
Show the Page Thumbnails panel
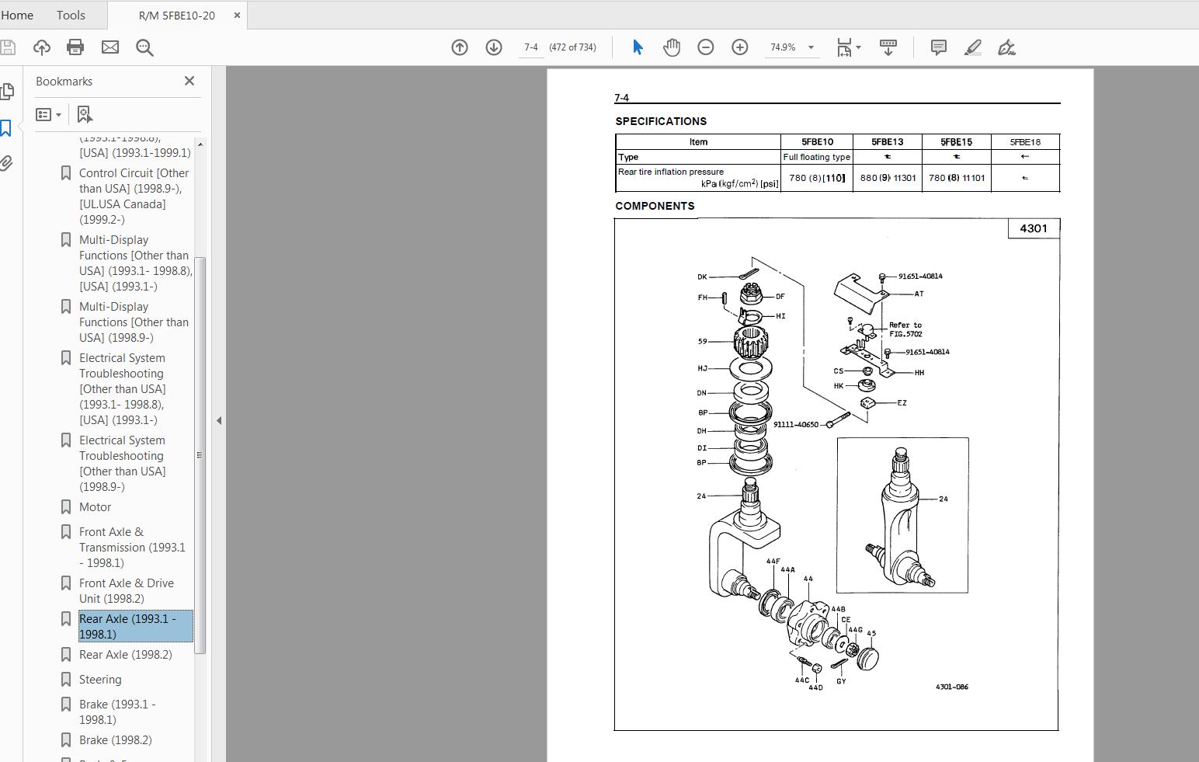(8, 91)
